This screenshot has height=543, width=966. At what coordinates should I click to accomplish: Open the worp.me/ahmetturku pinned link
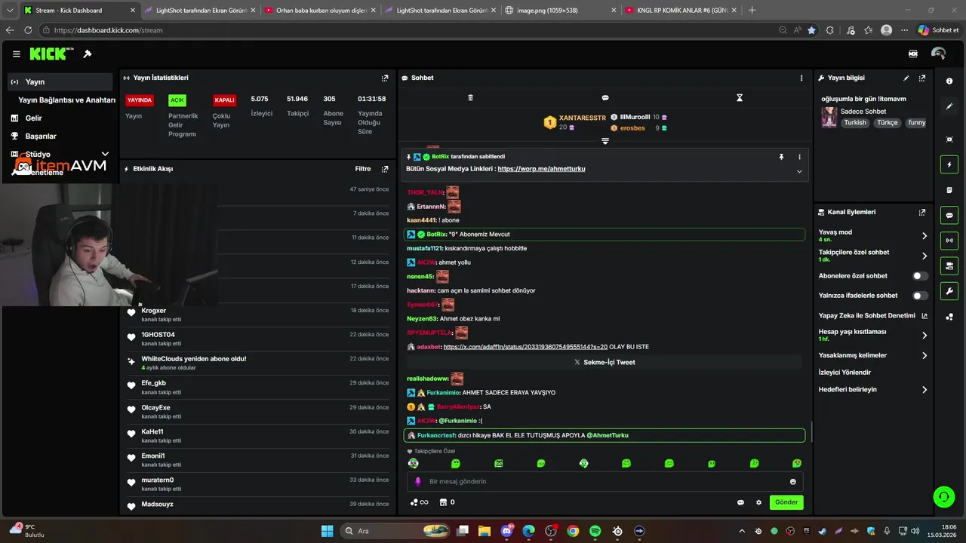[x=541, y=169]
